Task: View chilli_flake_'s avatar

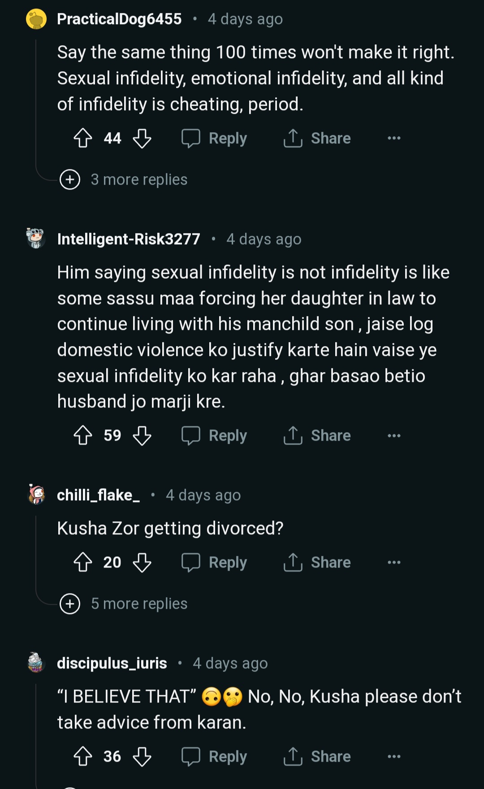Action: (x=36, y=494)
